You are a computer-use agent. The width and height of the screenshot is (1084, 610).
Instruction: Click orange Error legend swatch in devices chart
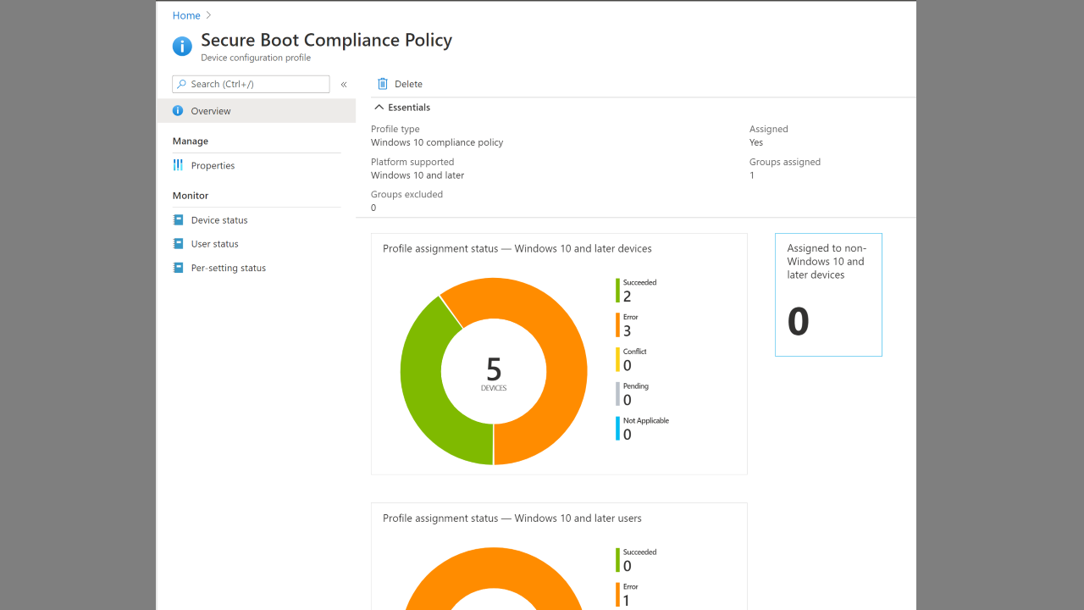(x=617, y=324)
